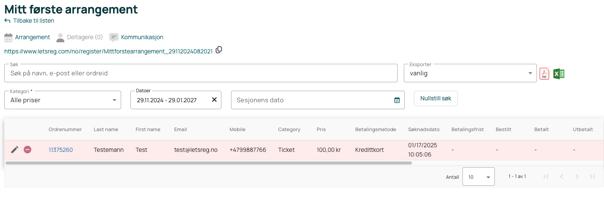
Task: Clear the Datoer date range
Action: 214,100
